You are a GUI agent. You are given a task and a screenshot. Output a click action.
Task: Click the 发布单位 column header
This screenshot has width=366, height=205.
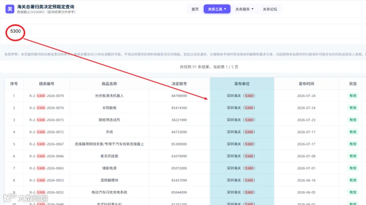point(242,84)
